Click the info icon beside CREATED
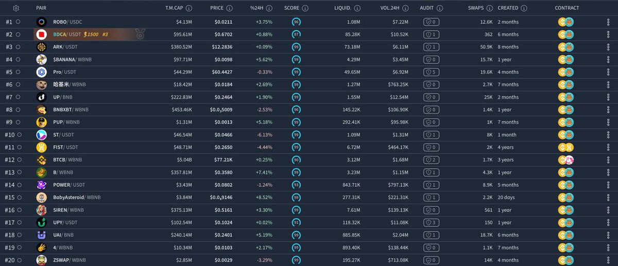 [524, 8]
